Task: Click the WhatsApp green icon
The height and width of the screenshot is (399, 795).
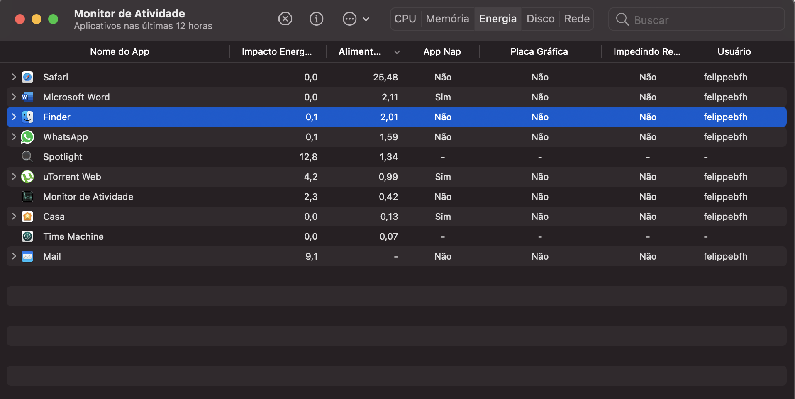Action: (27, 137)
